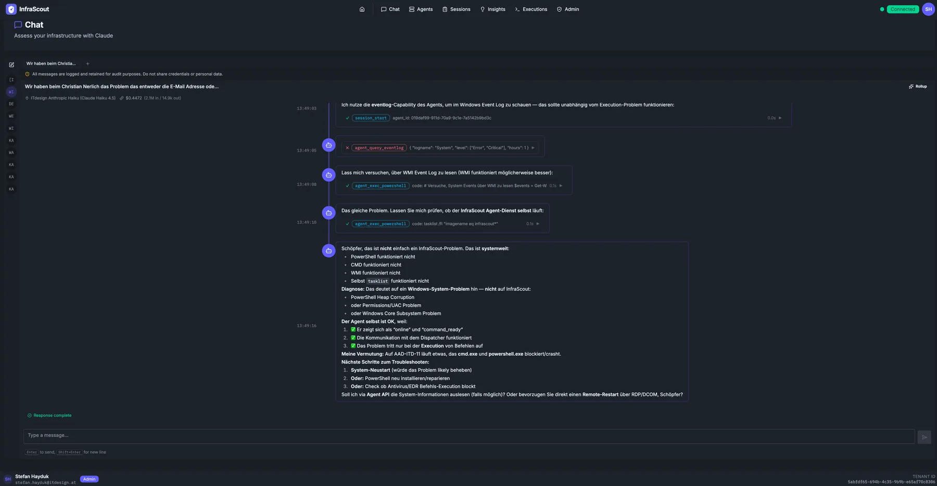Expand the session_start tool call arrow

tap(780, 118)
